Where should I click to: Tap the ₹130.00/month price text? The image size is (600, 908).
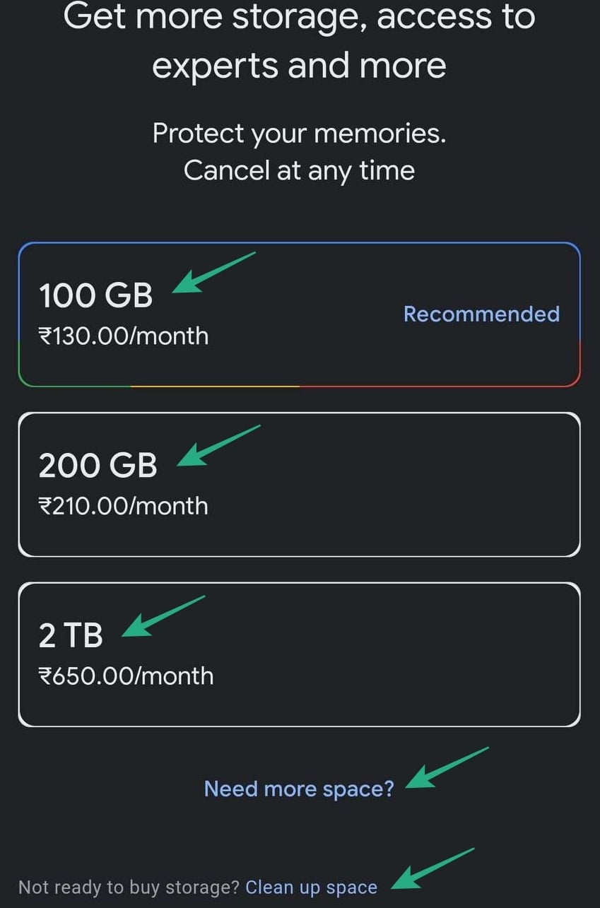click(x=124, y=336)
